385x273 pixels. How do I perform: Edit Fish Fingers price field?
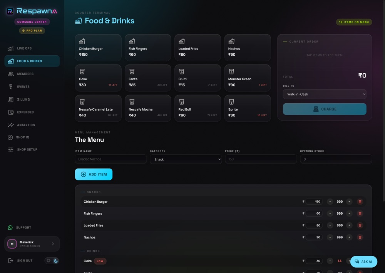tap(314, 213)
